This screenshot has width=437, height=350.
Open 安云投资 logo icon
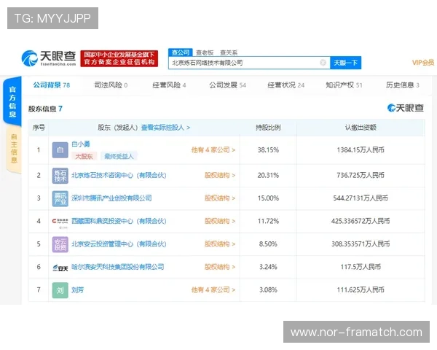click(60, 244)
